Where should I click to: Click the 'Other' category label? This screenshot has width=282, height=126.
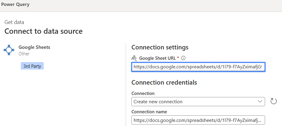(x=24, y=54)
